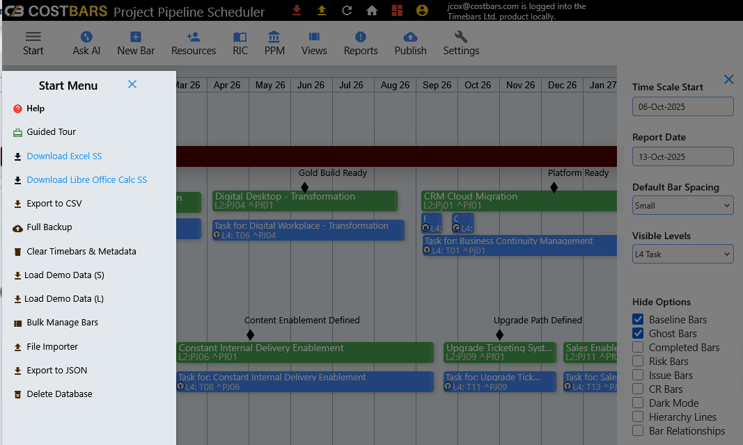Screen dimensions: 743x445
Task: Enable the Dark Mode checkbox
Action: 638,403
